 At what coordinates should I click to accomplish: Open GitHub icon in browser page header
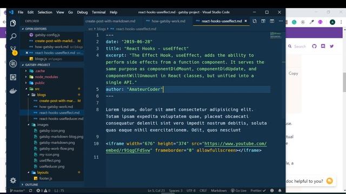click(314, 46)
